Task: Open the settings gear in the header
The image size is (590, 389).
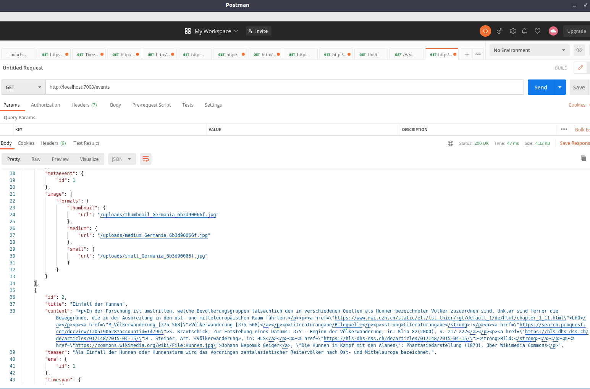Action: pos(513,31)
